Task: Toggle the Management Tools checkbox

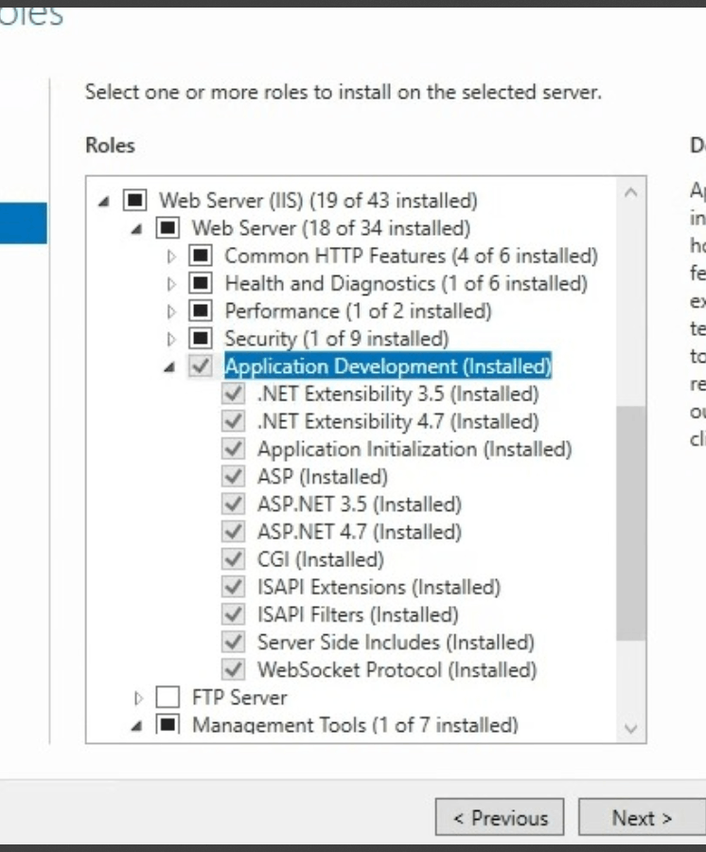Action: tap(168, 724)
